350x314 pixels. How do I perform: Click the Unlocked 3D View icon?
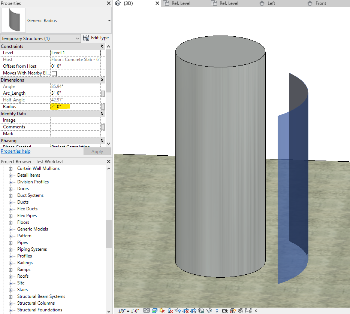[201, 310]
